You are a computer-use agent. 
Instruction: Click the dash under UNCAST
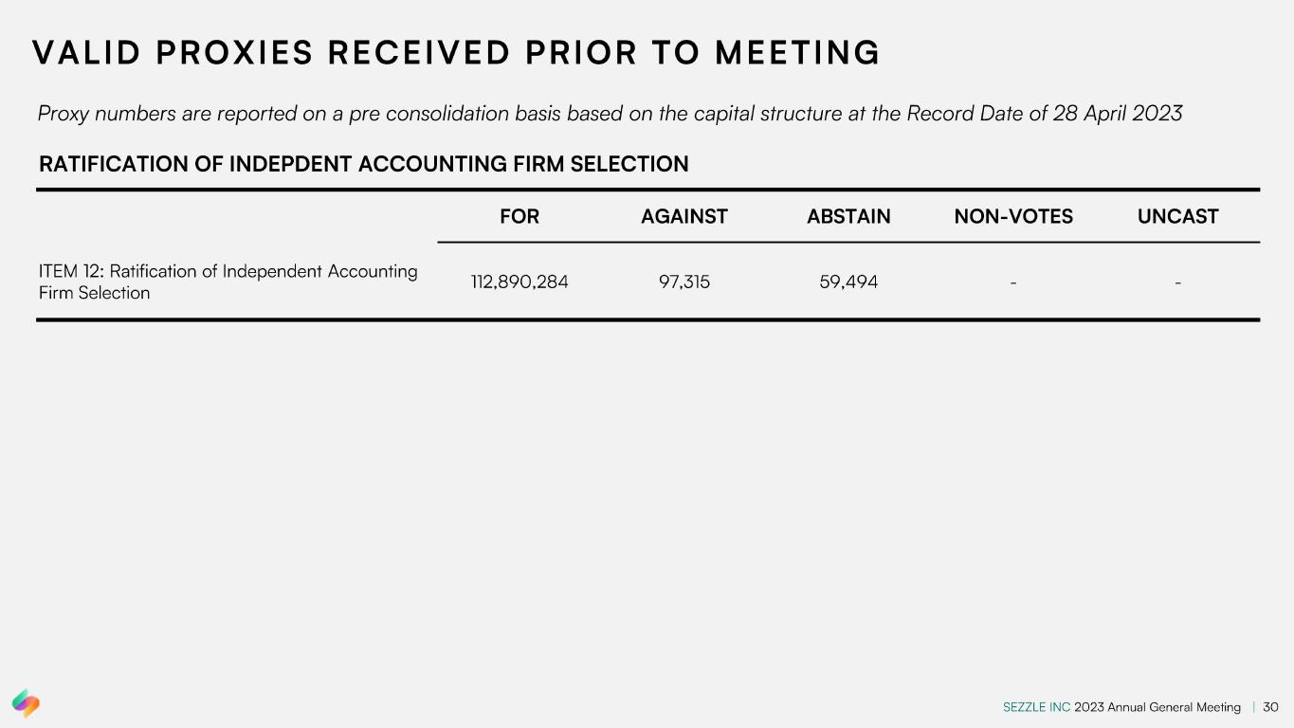point(1177,282)
